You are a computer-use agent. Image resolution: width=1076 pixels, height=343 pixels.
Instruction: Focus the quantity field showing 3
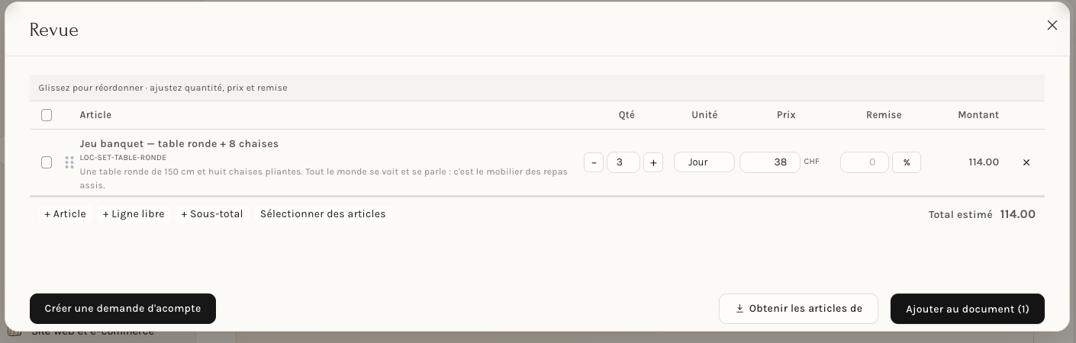[623, 162]
